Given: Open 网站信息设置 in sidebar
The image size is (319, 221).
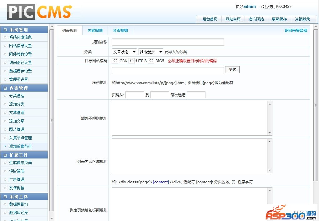Looking at the screenshot, I should tap(20, 46).
